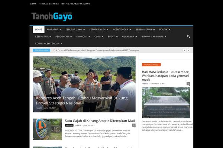Open the OLAHRAGA menu
The height and width of the screenshot is (148, 223).
click(x=130, y=37)
